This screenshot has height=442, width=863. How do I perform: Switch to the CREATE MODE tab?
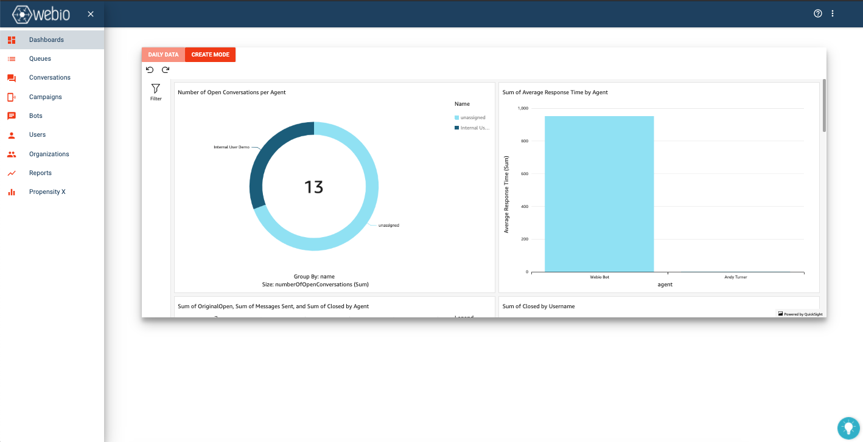(210, 55)
